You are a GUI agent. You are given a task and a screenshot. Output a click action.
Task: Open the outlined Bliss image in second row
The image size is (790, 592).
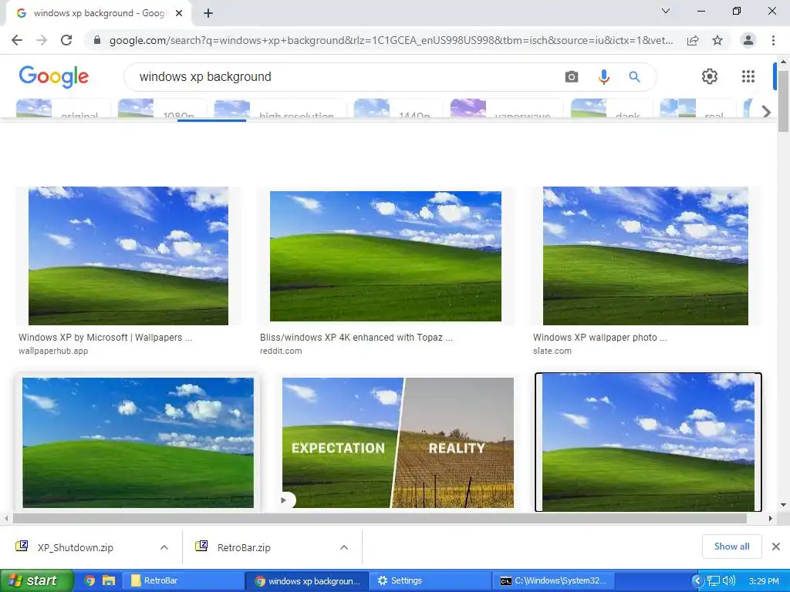[648, 442]
